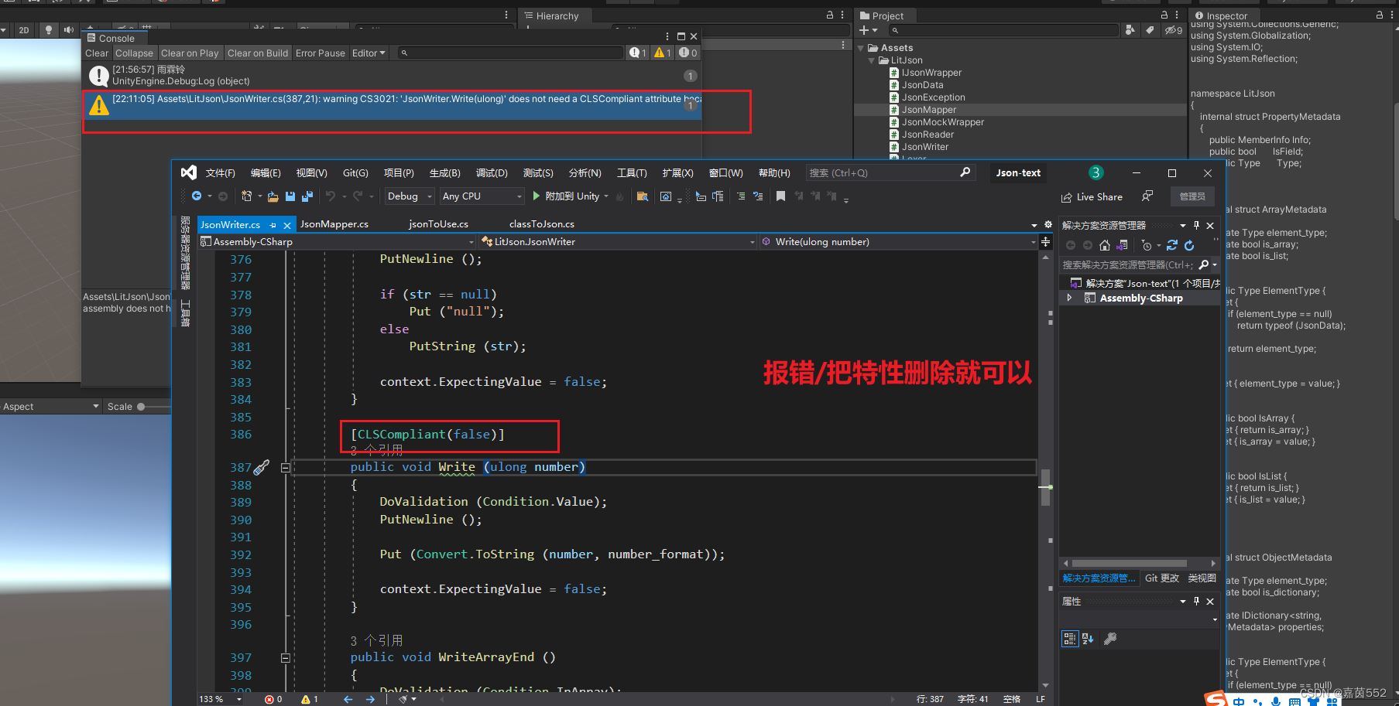Click the code editor vertical scrollbar thumb

click(x=1045, y=487)
